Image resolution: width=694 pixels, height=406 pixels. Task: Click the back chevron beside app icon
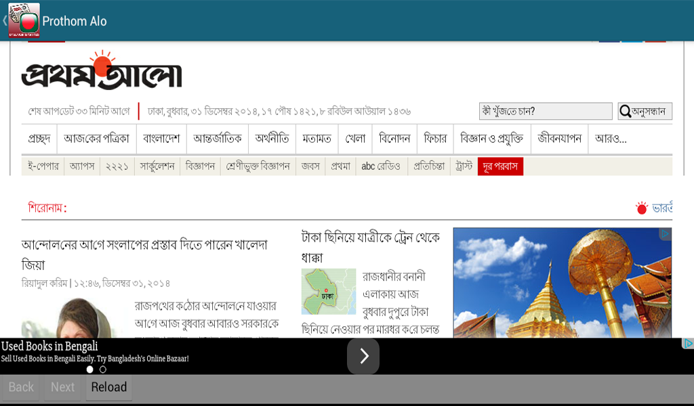pyautogui.click(x=5, y=20)
